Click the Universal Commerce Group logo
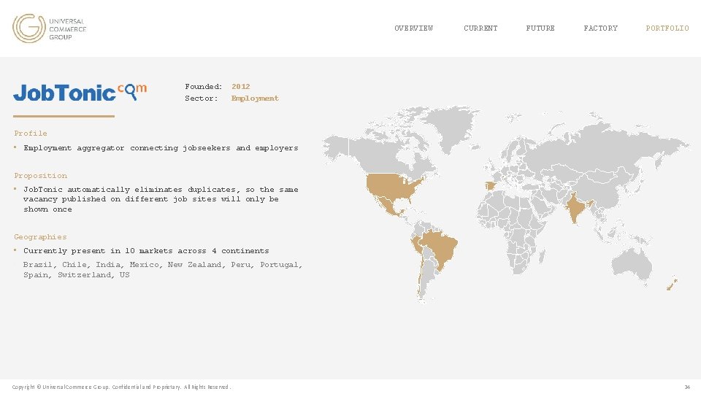 click(x=49, y=28)
